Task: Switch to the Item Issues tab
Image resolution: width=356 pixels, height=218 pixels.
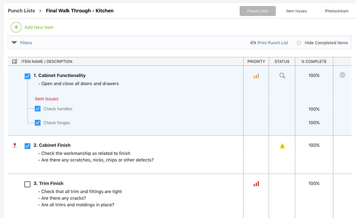Action: click(297, 11)
